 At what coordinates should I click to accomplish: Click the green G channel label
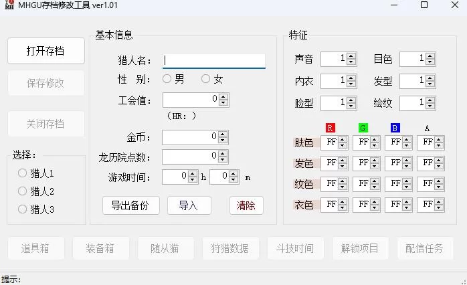coord(363,128)
